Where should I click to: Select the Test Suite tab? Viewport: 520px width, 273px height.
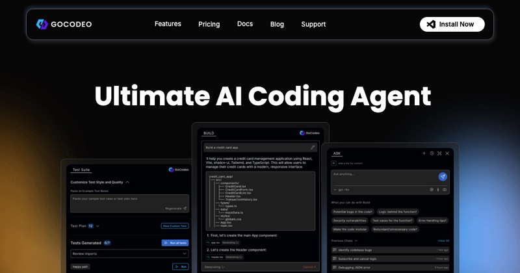(x=81, y=170)
